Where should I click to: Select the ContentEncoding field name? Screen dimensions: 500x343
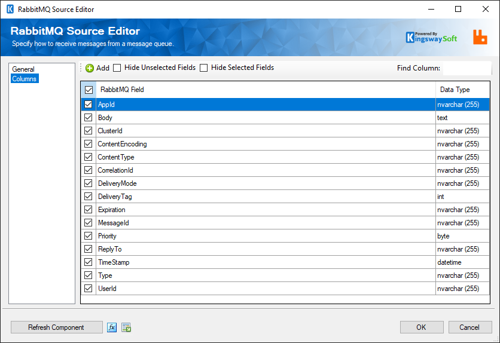pyautogui.click(x=122, y=144)
